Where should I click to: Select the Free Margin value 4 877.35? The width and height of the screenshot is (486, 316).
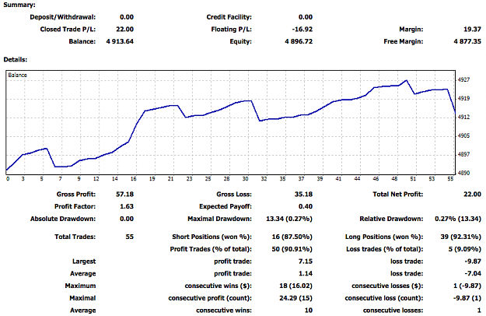[x=467, y=41]
